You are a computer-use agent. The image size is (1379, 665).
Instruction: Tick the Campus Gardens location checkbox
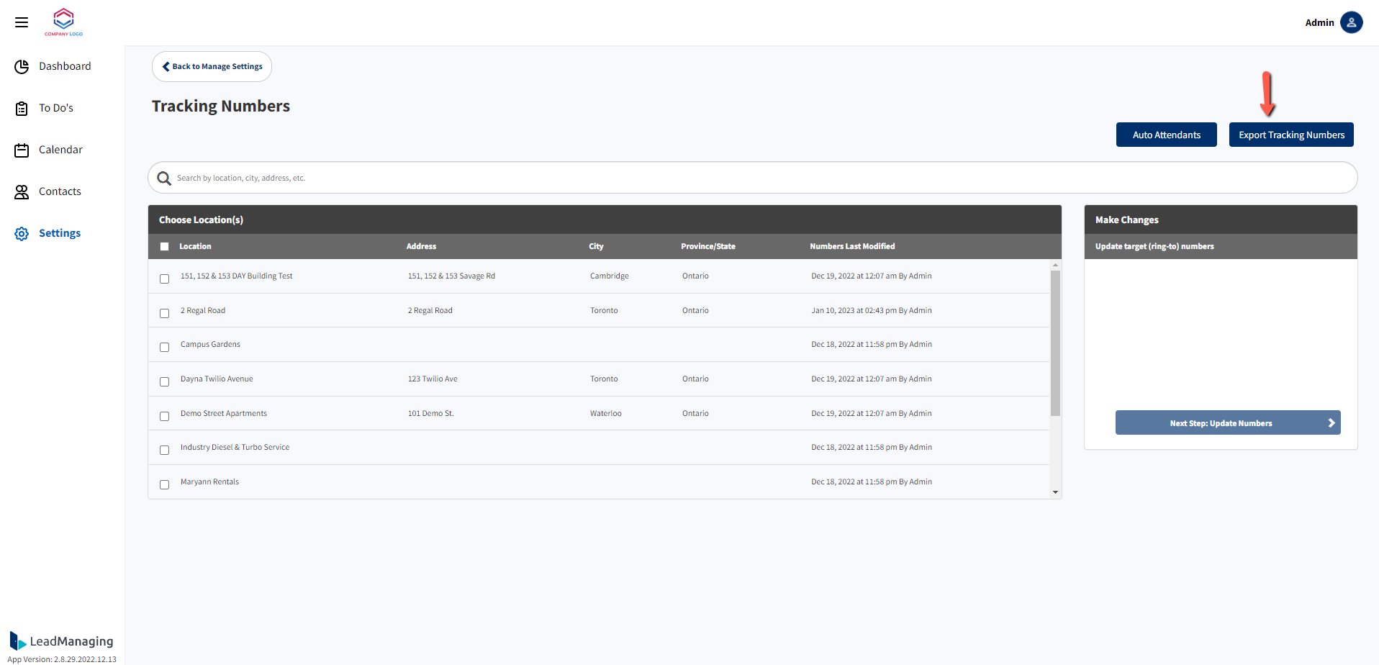pos(164,347)
